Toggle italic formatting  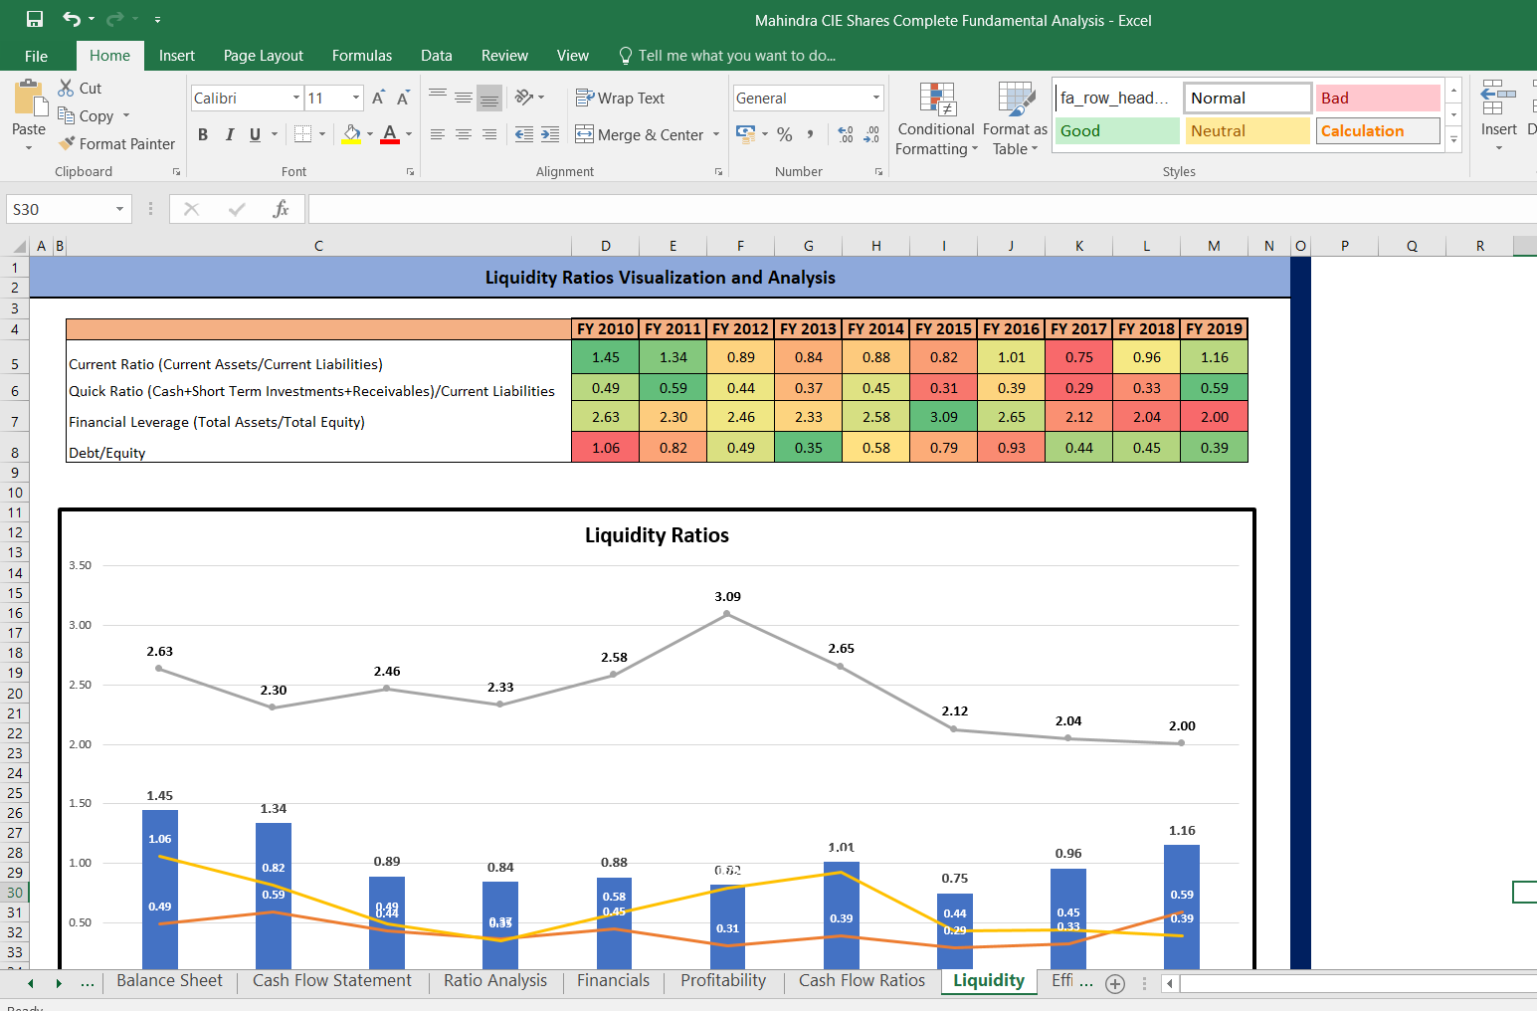[x=229, y=134]
